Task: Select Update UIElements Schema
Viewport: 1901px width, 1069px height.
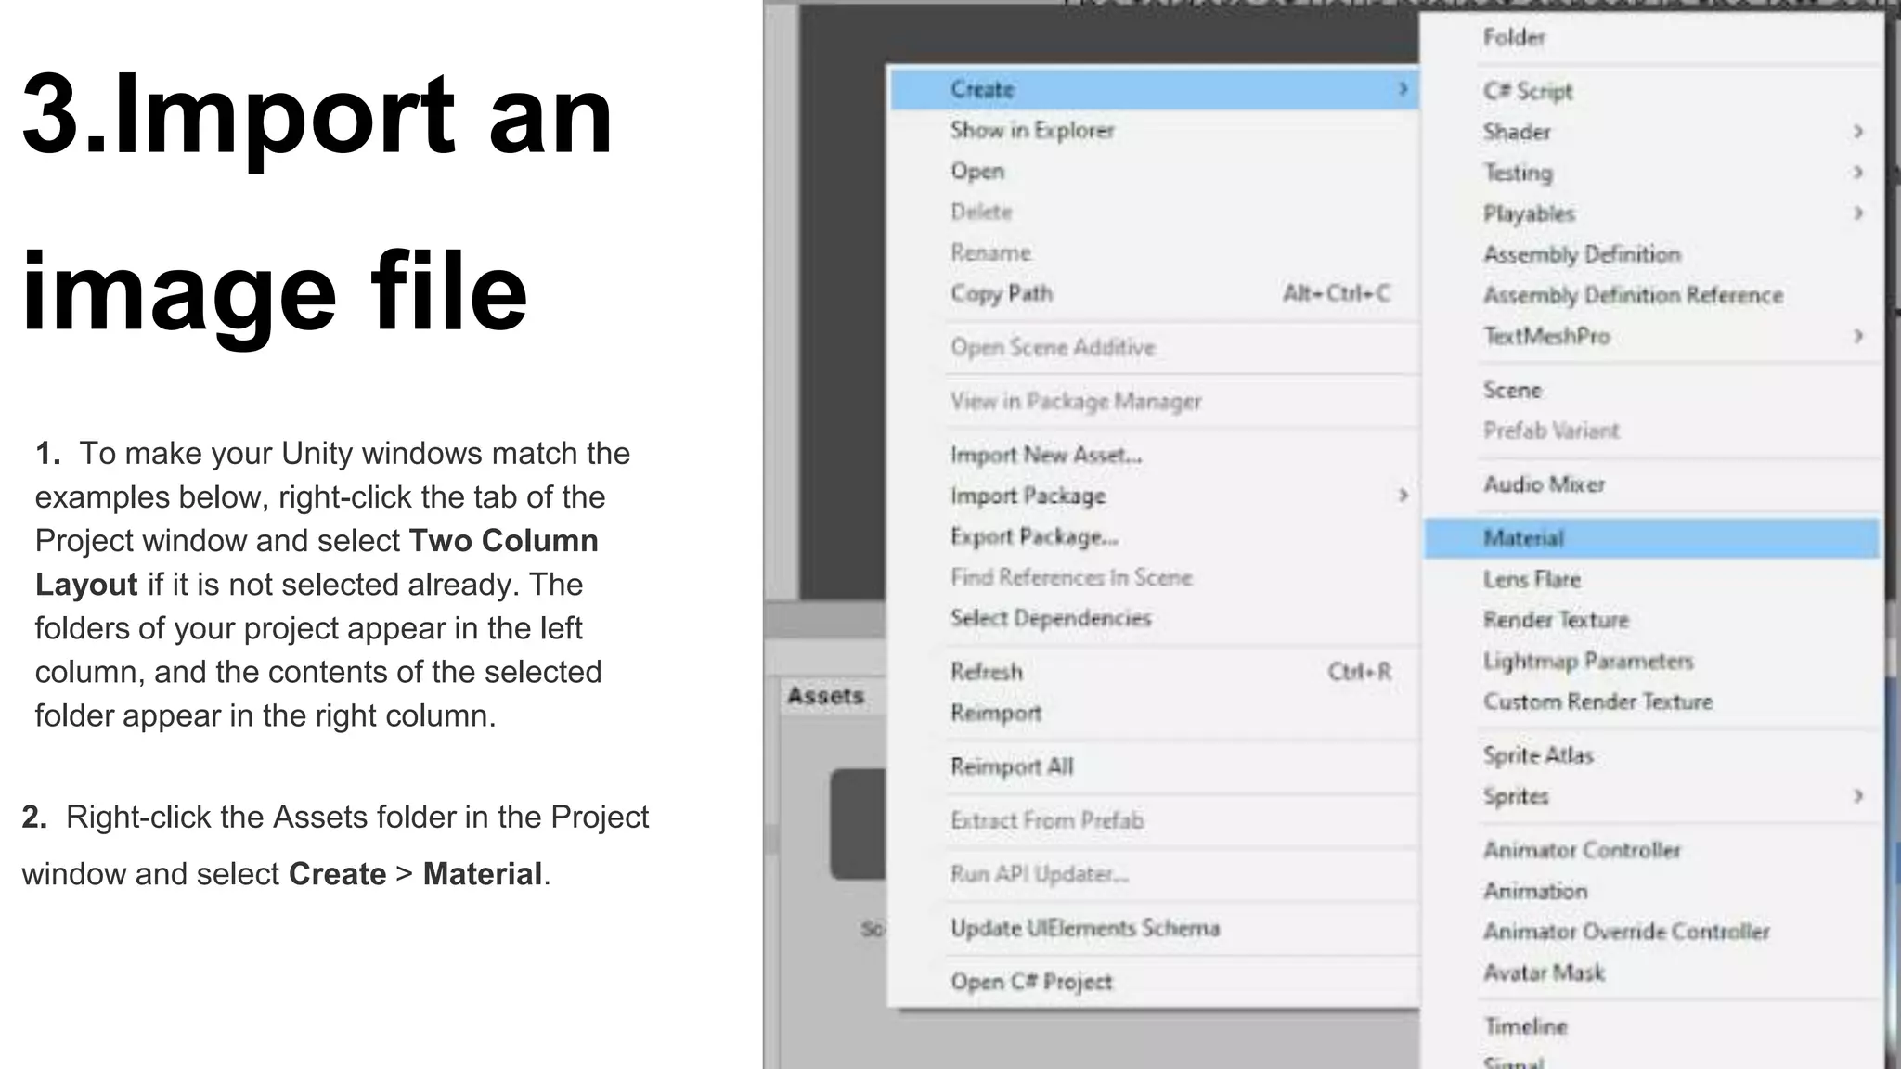Action: coord(1154,928)
